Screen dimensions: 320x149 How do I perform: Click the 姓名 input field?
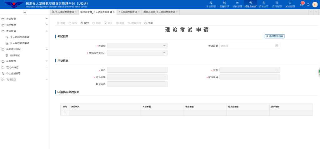coord(137,70)
